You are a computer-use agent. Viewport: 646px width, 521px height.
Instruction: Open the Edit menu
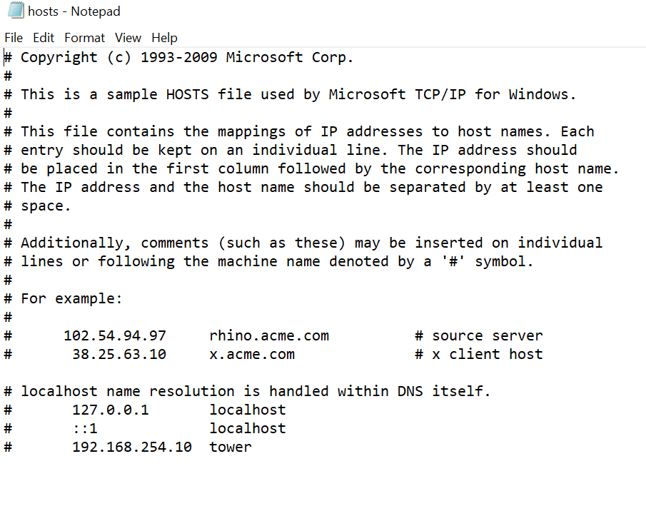click(44, 38)
